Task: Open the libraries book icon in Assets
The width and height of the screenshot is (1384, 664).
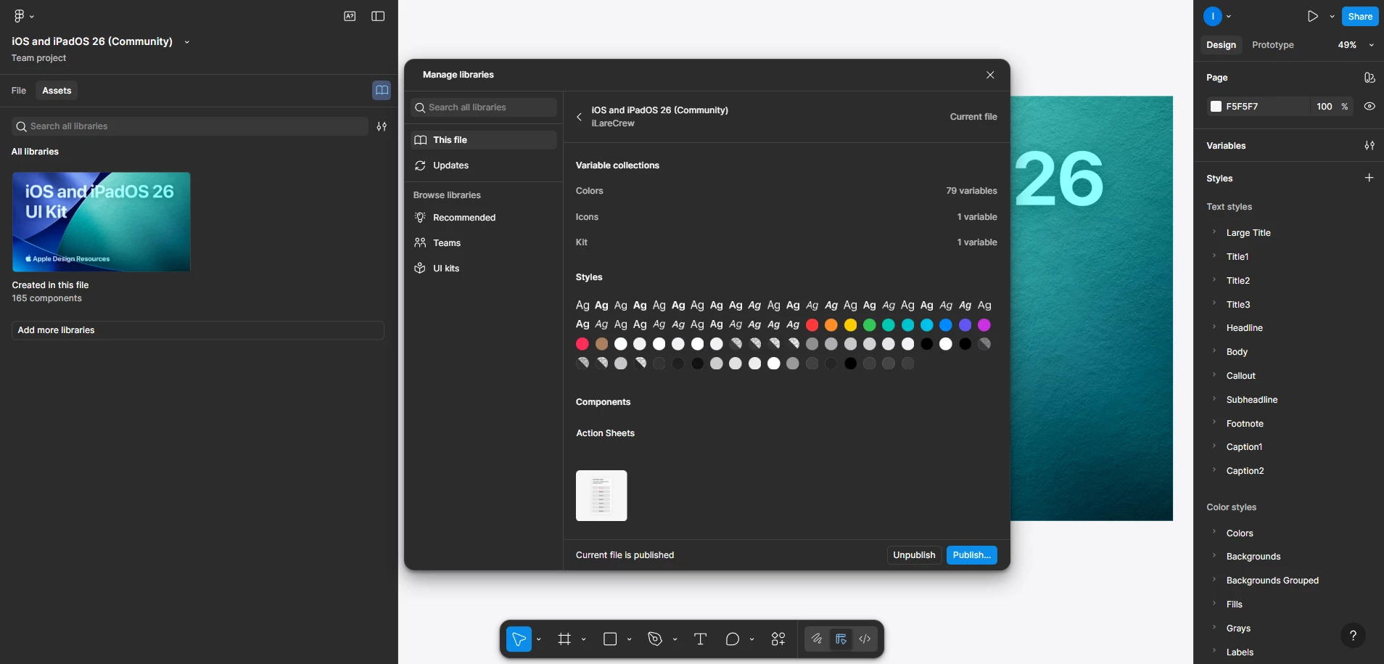Action: tap(382, 90)
